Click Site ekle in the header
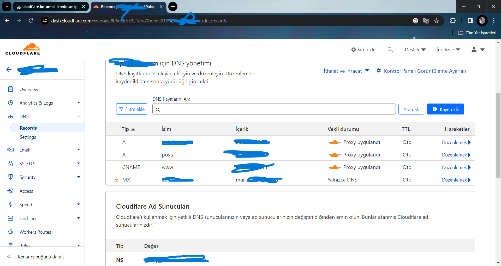The image size is (501, 266). pos(363,50)
